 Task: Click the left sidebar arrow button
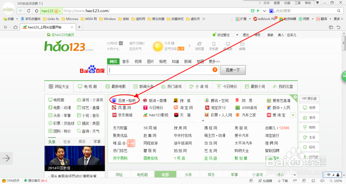coord(6,158)
